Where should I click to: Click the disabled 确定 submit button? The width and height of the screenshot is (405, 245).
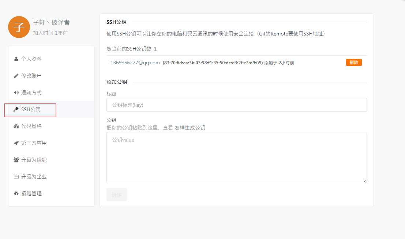[x=116, y=195]
